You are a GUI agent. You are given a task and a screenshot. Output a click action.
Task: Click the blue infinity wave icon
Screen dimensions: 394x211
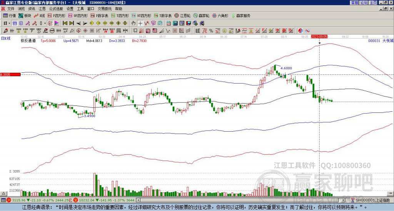[307, 31]
